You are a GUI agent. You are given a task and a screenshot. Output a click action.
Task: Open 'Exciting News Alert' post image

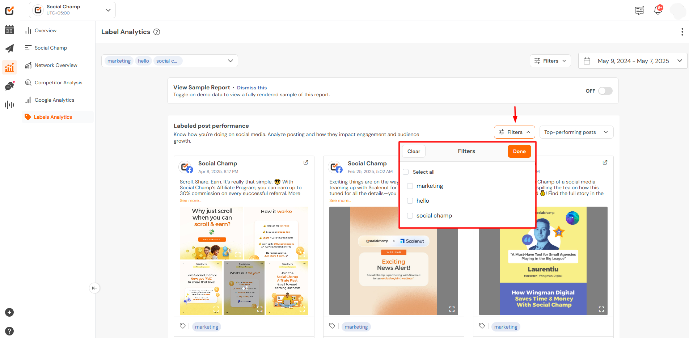(x=394, y=261)
